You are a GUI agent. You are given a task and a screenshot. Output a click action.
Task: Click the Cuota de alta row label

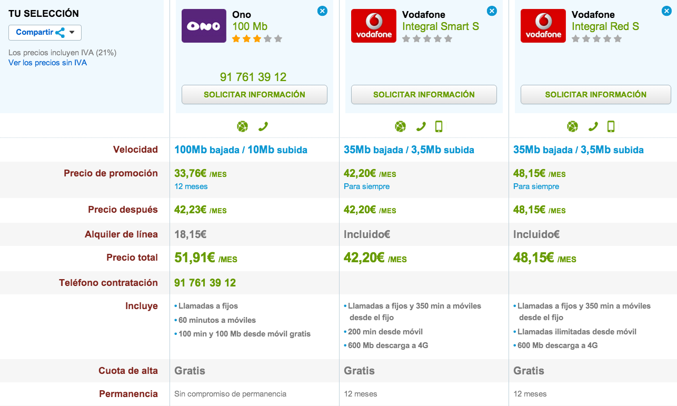[x=128, y=371]
